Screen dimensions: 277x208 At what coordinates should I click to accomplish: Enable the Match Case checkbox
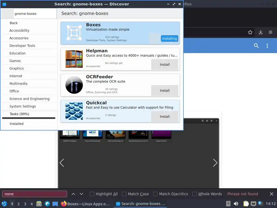click(124, 194)
